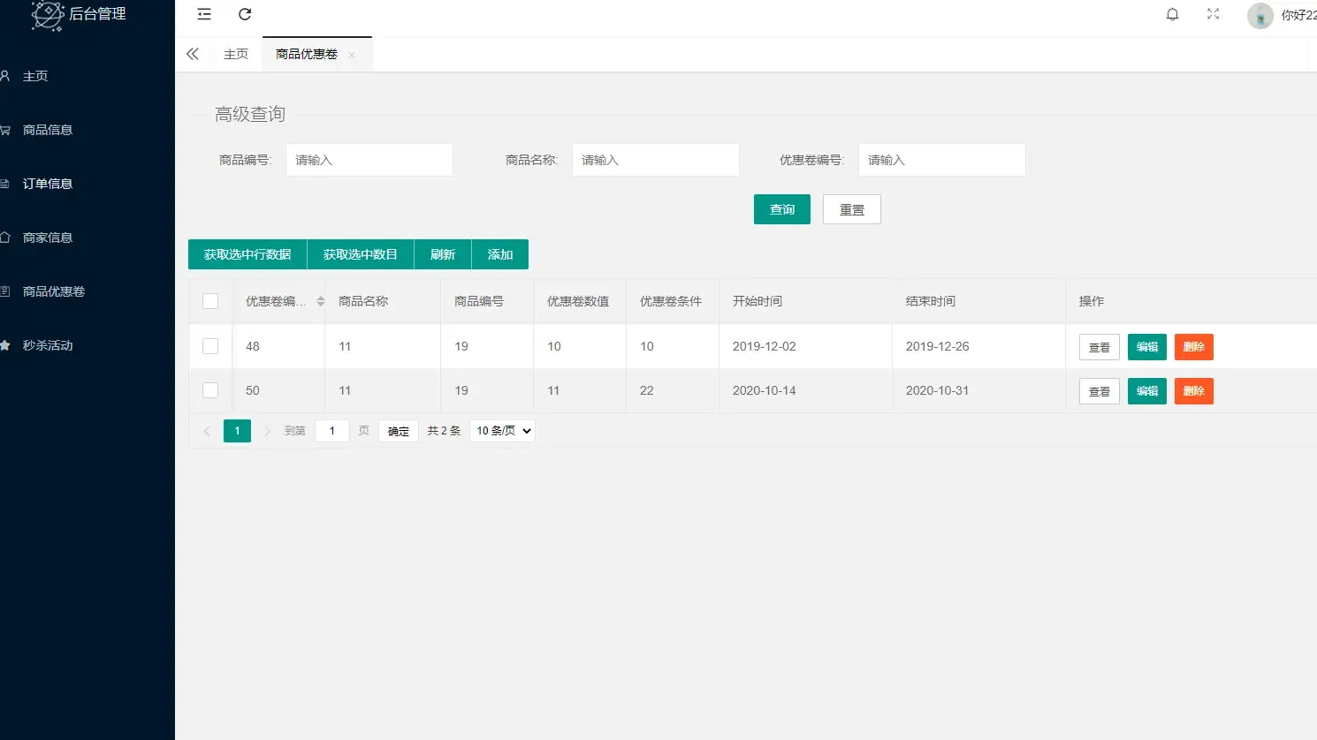This screenshot has height=740, width=1317.
Task: Click the refresh icon in top bar
Action: [245, 14]
